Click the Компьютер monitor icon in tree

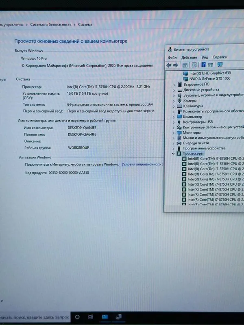[x=179, y=117]
